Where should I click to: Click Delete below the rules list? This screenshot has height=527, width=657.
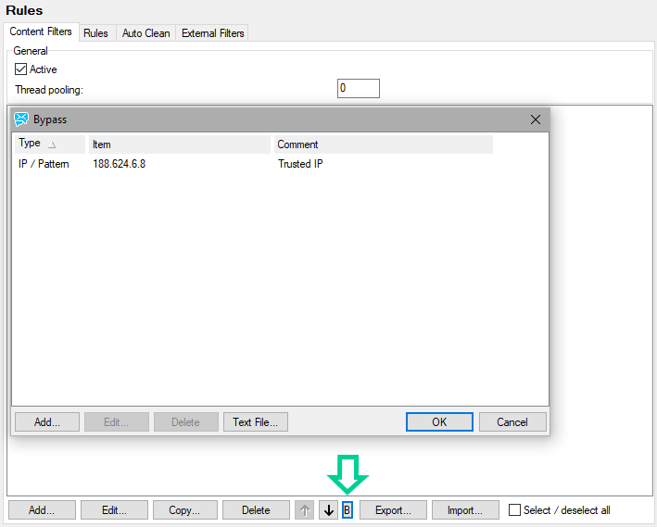[256, 509]
